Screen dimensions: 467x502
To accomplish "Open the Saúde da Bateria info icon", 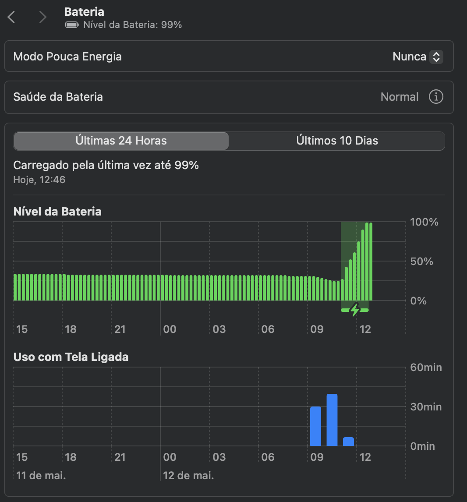I will click(x=435, y=97).
